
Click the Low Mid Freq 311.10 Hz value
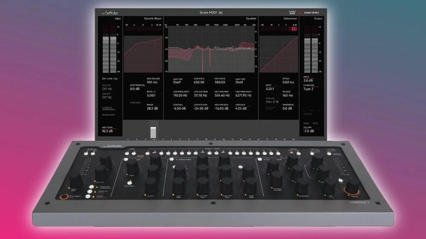click(x=200, y=96)
